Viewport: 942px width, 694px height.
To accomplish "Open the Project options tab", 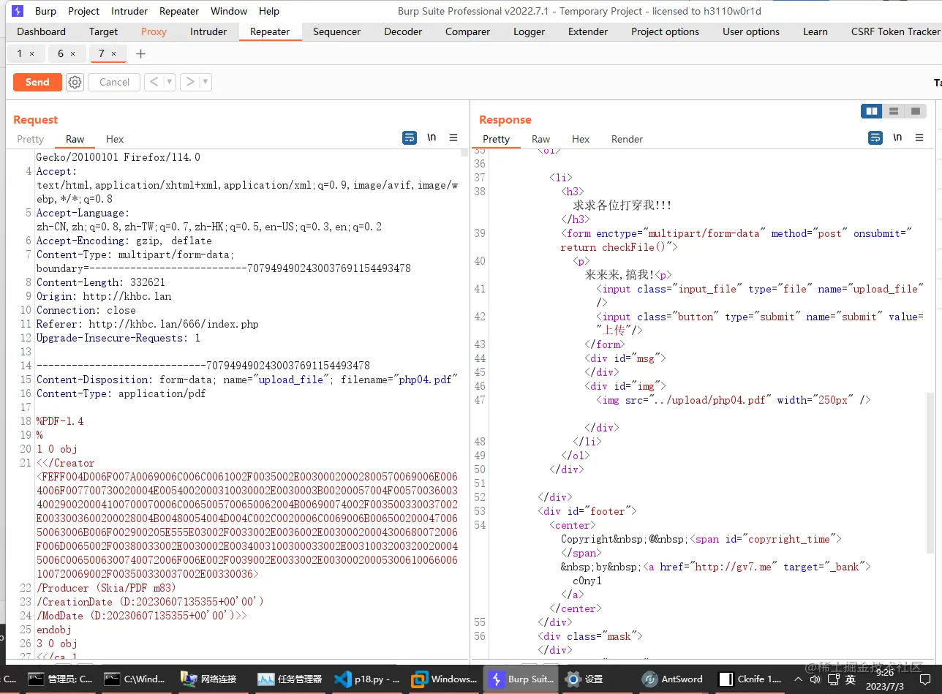I will (x=665, y=31).
